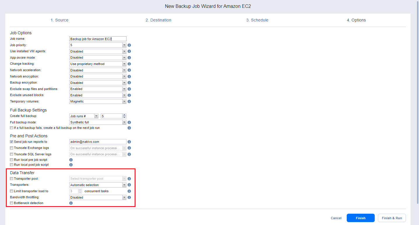Click the Cancel link
Image resolution: width=419 pixels, height=225 pixels.
click(336, 218)
